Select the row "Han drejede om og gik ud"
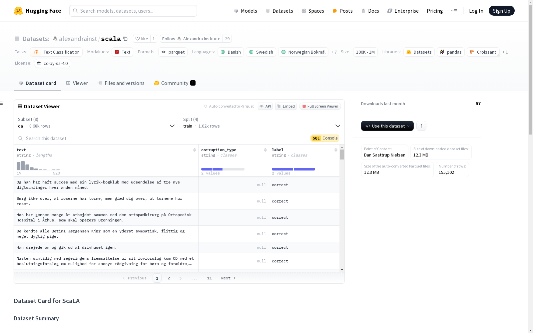The height and width of the screenshot is (333, 533). [177, 247]
